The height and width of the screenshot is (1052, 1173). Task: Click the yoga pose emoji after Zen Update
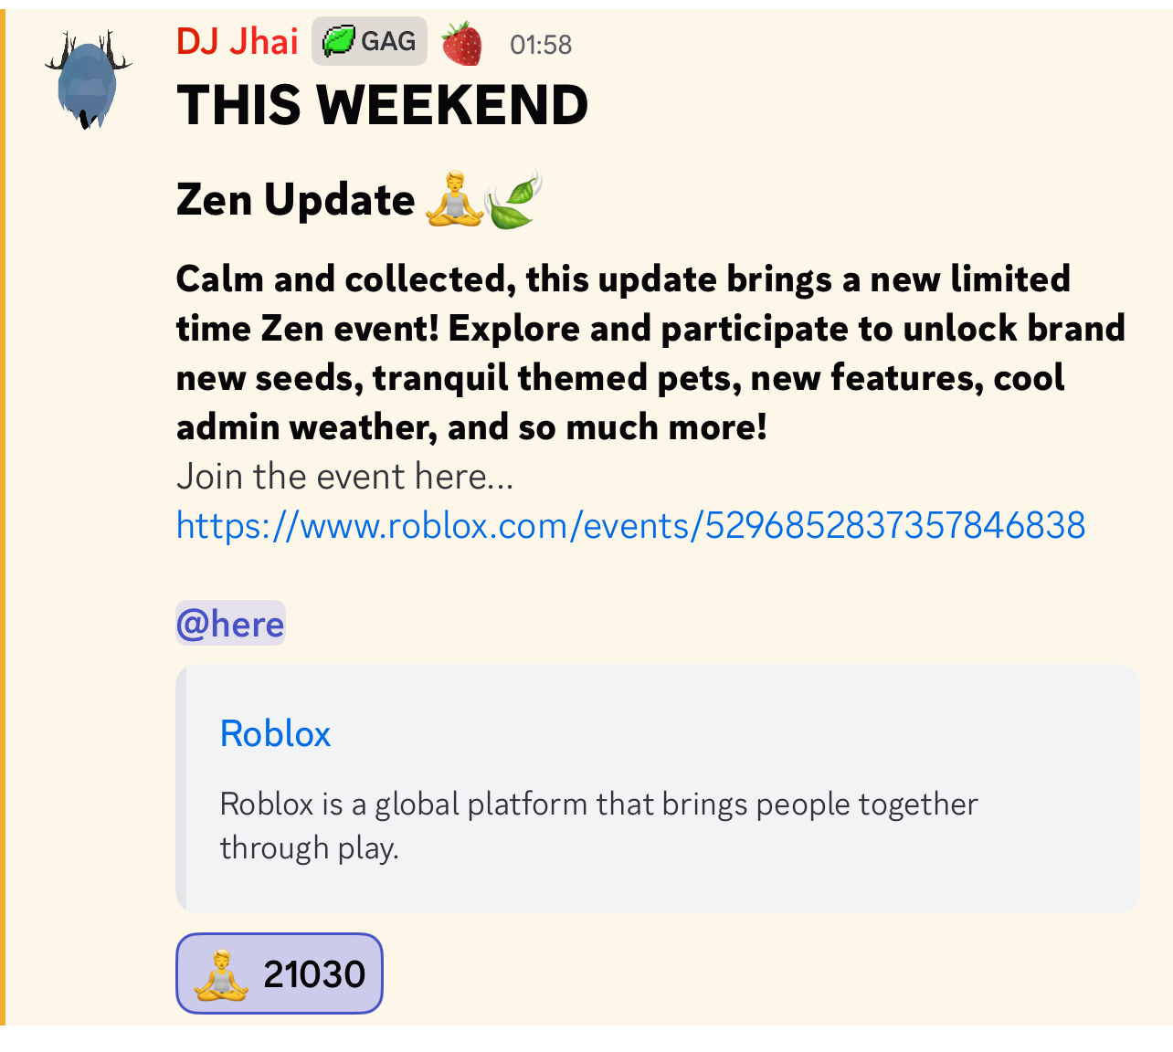455,199
